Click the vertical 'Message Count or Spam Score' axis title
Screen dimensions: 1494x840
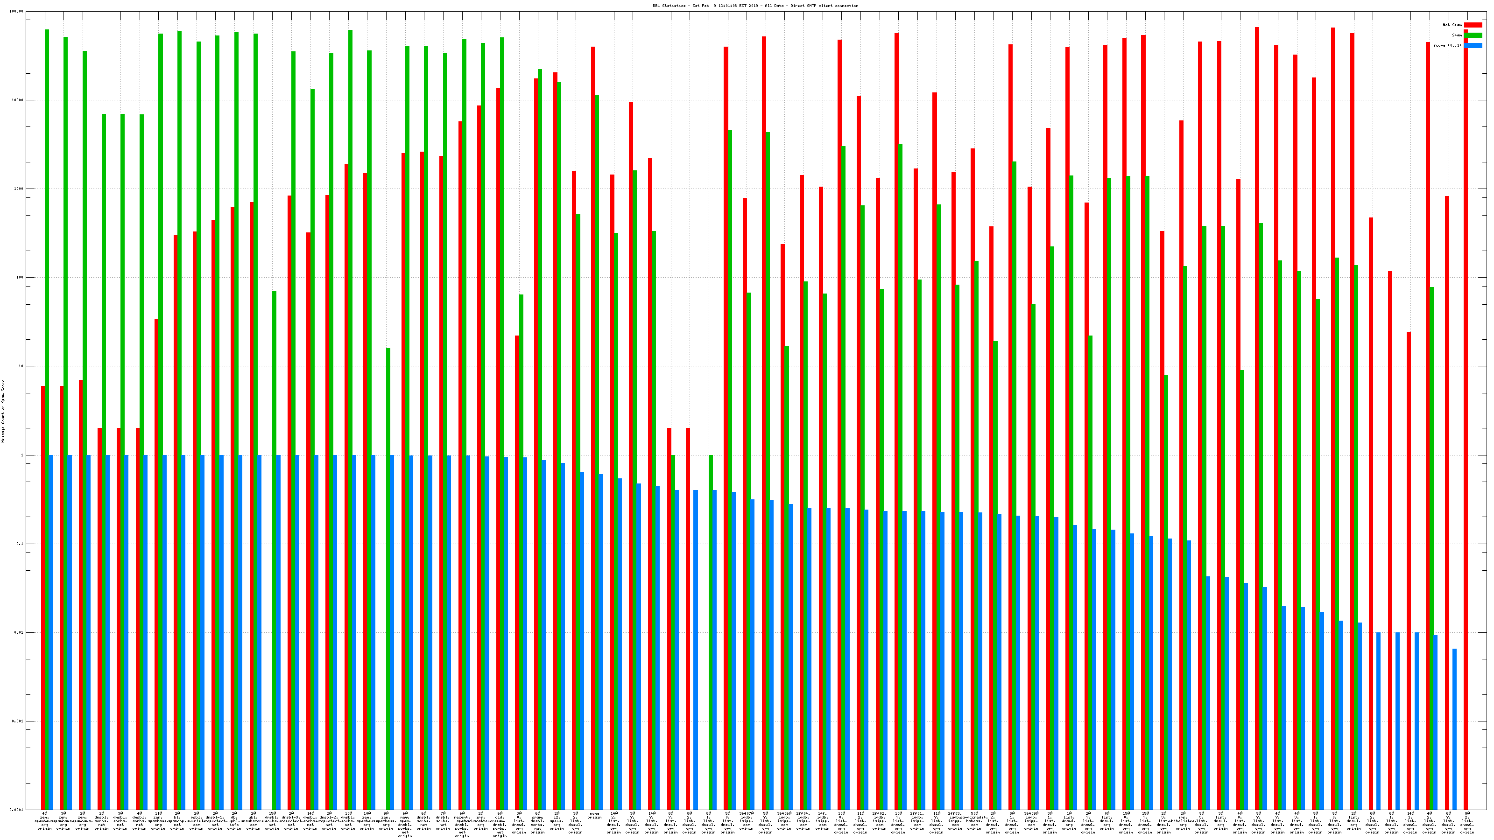click(x=3, y=411)
